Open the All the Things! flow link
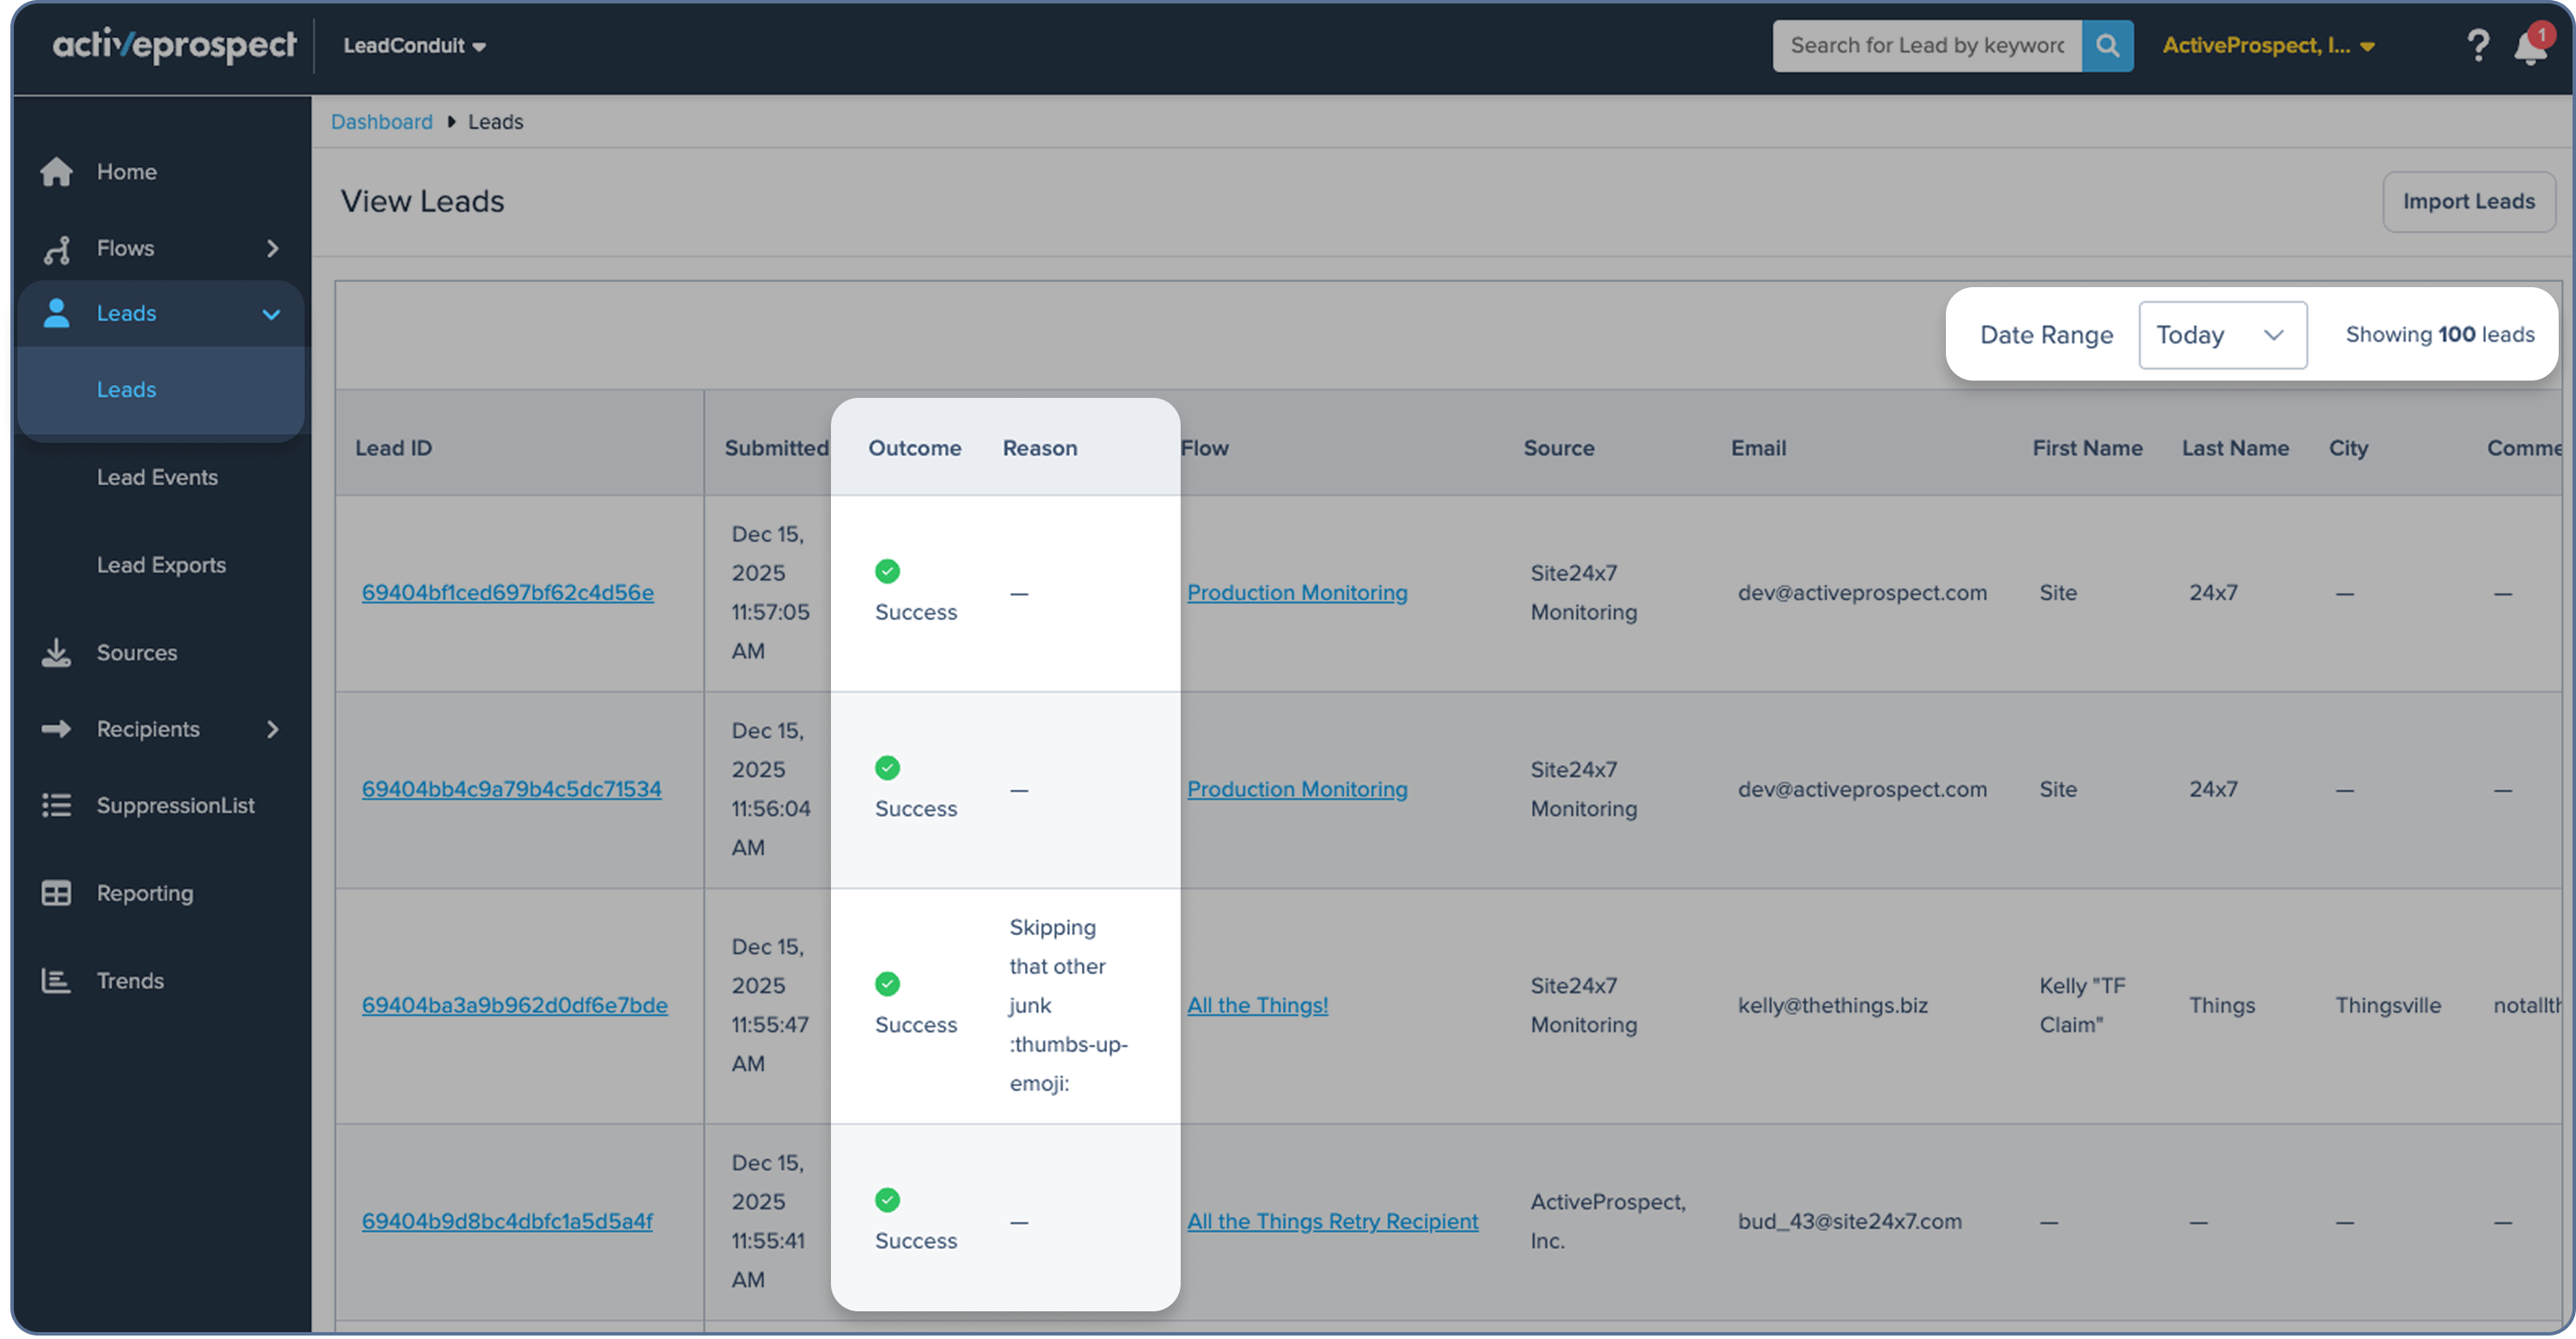The width and height of the screenshot is (2576, 1339). (x=1258, y=1005)
